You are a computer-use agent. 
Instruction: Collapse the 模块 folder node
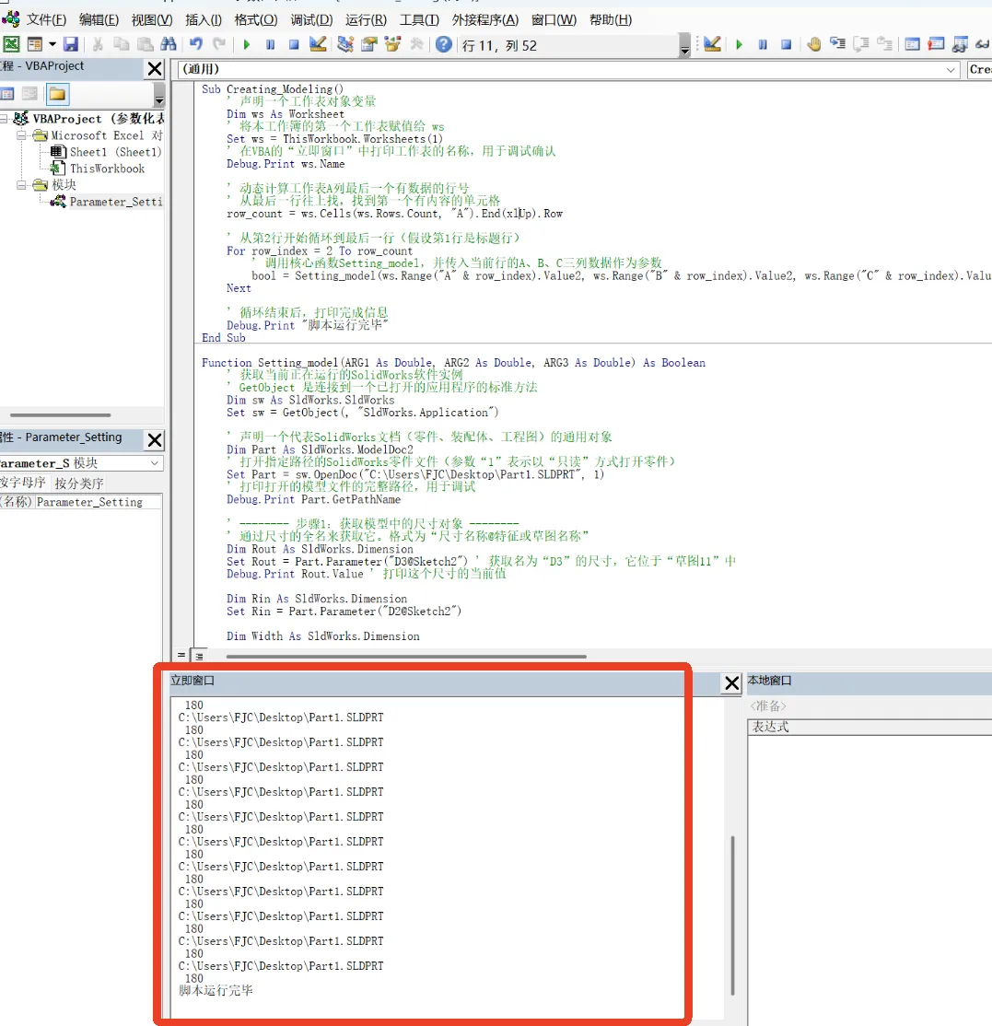pos(21,185)
